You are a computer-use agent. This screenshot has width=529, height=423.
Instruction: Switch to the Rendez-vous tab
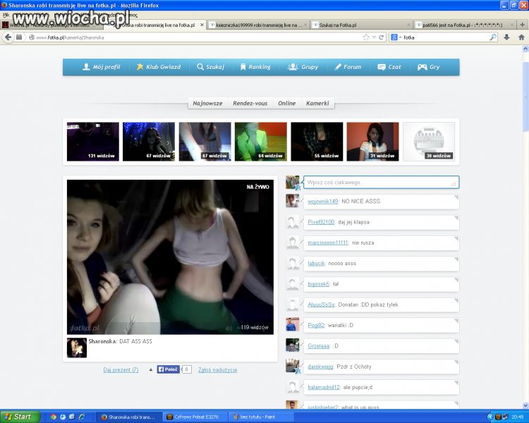coord(250,103)
